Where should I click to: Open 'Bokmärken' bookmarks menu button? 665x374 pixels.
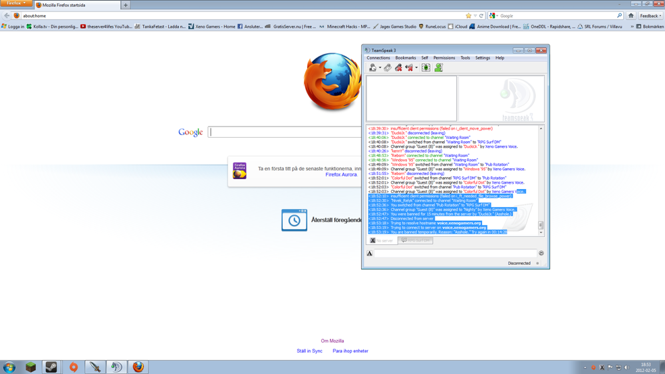650,27
